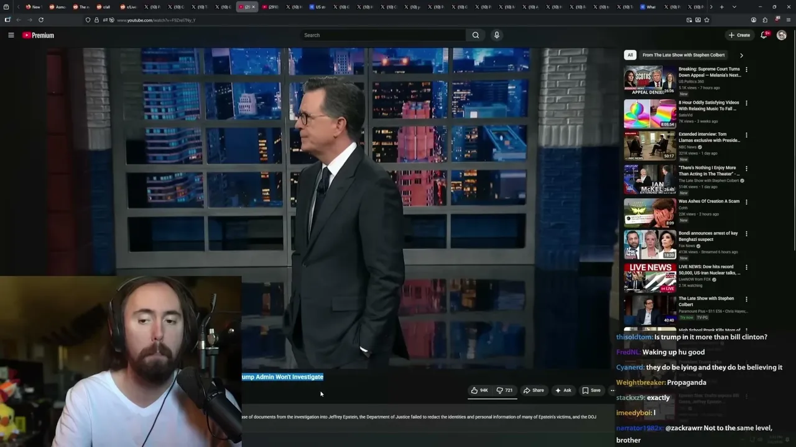This screenshot has width=796, height=447.
Task: Click the highlighted title 'ump Admin Won't Investigate'
Action: click(x=283, y=377)
